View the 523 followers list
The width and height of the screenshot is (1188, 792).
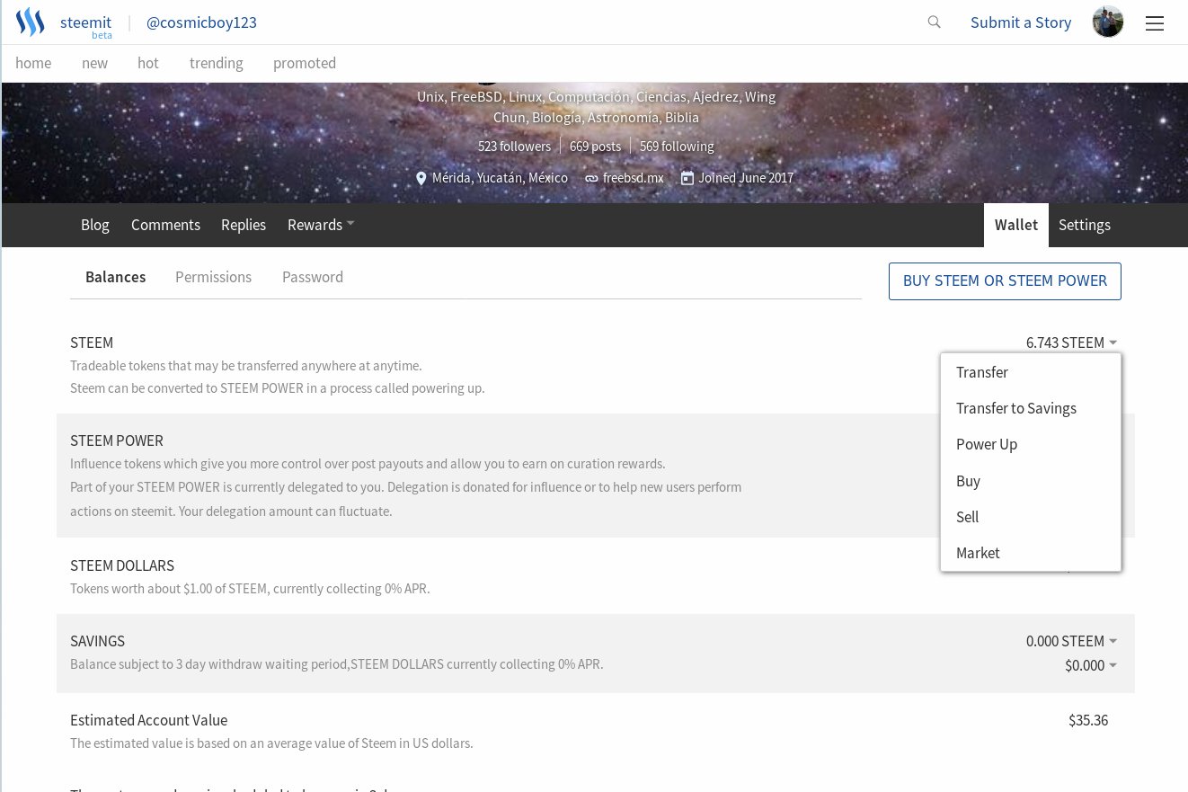[514, 146]
